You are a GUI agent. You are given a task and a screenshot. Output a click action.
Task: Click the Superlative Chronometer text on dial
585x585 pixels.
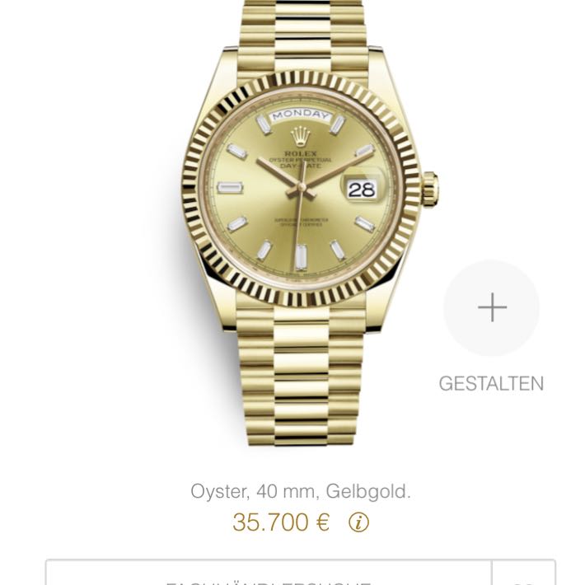pos(301,222)
